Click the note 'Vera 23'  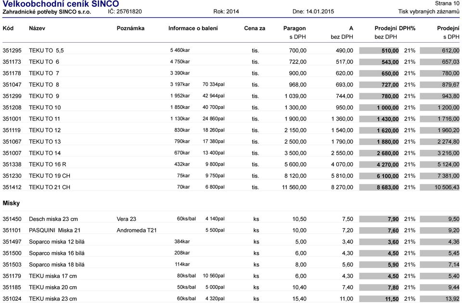[x=127, y=219]
